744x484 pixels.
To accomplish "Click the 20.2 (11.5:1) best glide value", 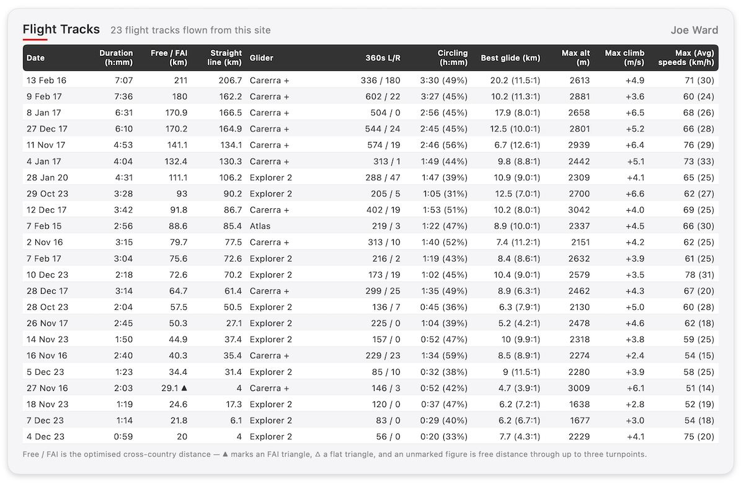I will coord(515,80).
